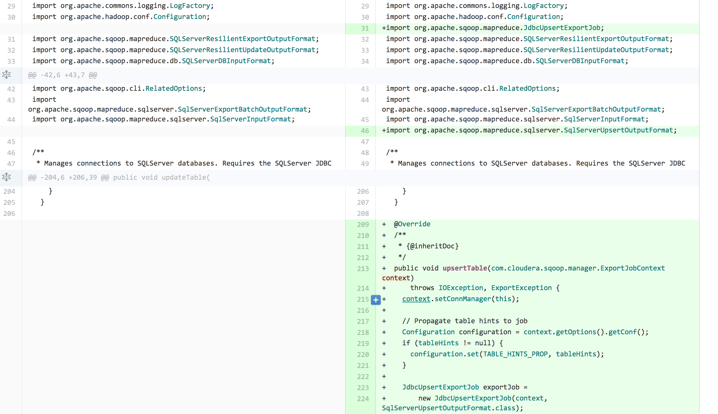718x414 pixels.
Task: Click the ExportJobContext type on line 213
Action: [632, 268]
